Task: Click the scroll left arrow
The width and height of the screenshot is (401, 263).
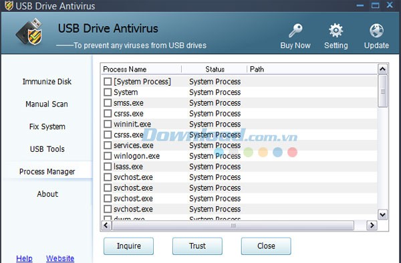Action: pos(106,226)
